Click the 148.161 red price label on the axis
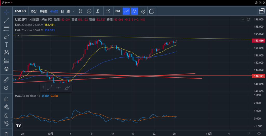The height and width of the screenshot is (136, 266). (258, 76)
